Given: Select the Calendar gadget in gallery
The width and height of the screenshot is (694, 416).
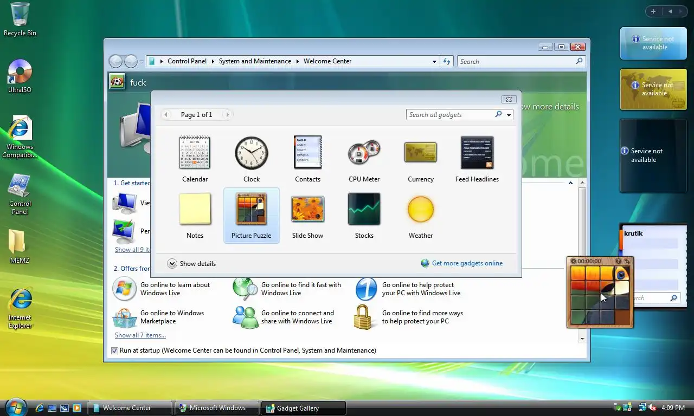Looking at the screenshot, I should point(195,159).
